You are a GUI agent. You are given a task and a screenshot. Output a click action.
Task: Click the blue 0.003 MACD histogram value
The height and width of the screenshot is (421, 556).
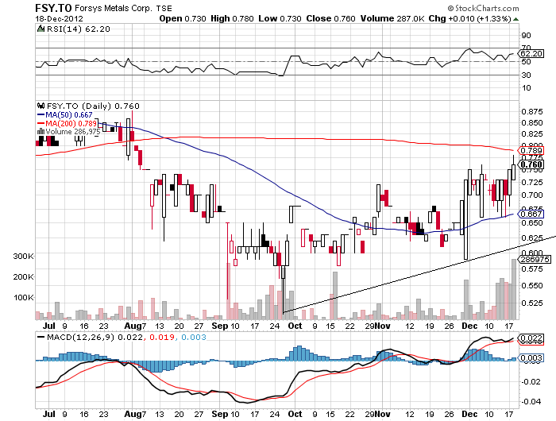194,337
